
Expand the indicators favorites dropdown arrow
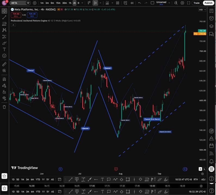tap(112, 3)
